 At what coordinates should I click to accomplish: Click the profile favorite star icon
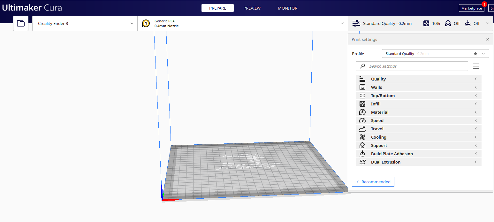point(475,54)
